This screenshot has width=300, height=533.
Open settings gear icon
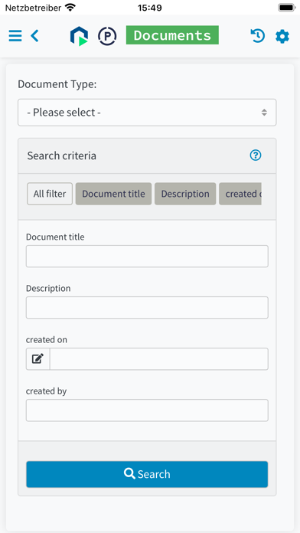point(282,36)
